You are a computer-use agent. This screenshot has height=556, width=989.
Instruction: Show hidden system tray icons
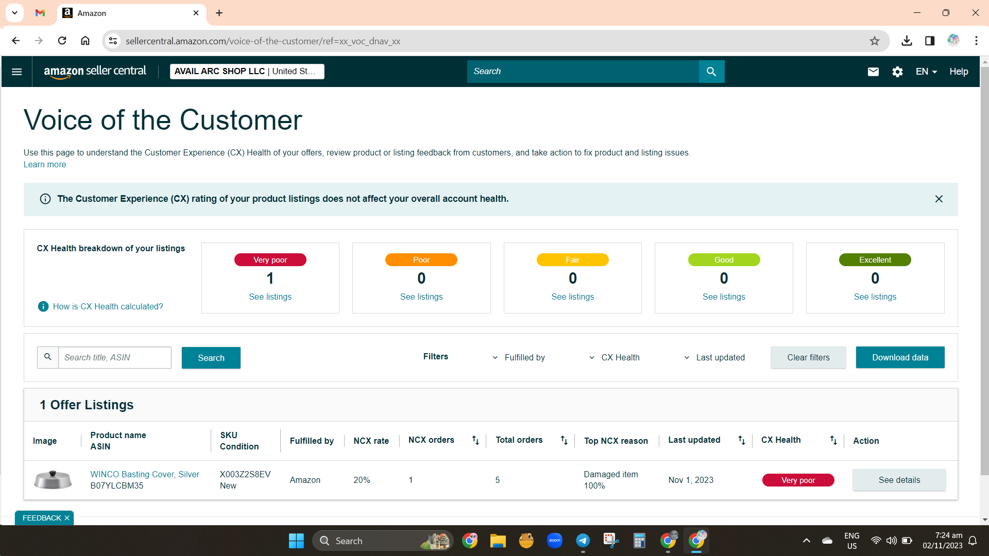(x=806, y=541)
